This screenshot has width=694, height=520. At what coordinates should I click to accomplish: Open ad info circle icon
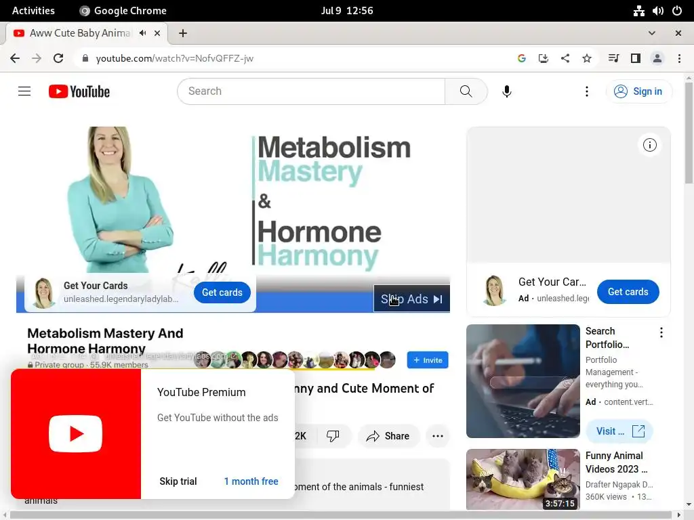tap(650, 145)
